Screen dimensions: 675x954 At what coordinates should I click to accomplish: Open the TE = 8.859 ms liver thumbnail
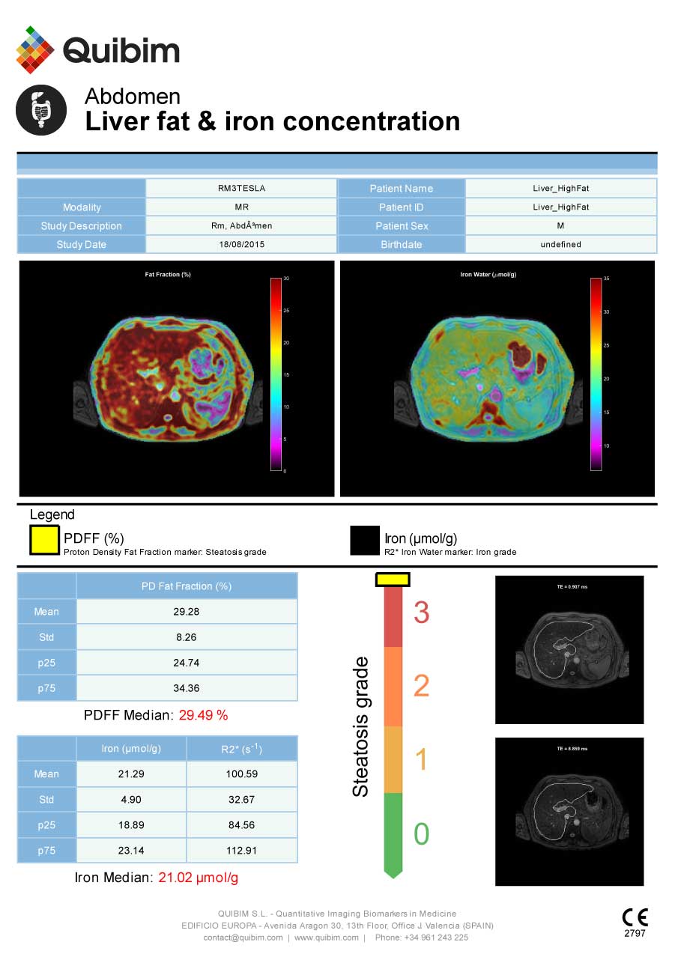[x=569, y=812]
